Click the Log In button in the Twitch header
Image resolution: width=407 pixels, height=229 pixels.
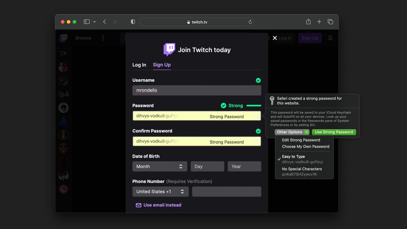[285, 38]
